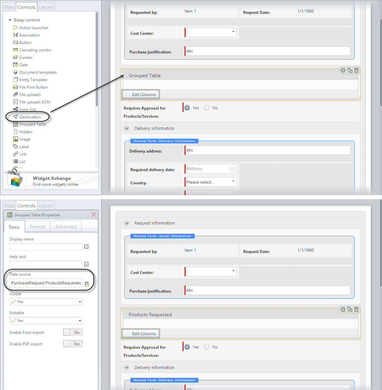The image size is (382, 390).
Task: Select the Form link control
Action: (x=24, y=110)
